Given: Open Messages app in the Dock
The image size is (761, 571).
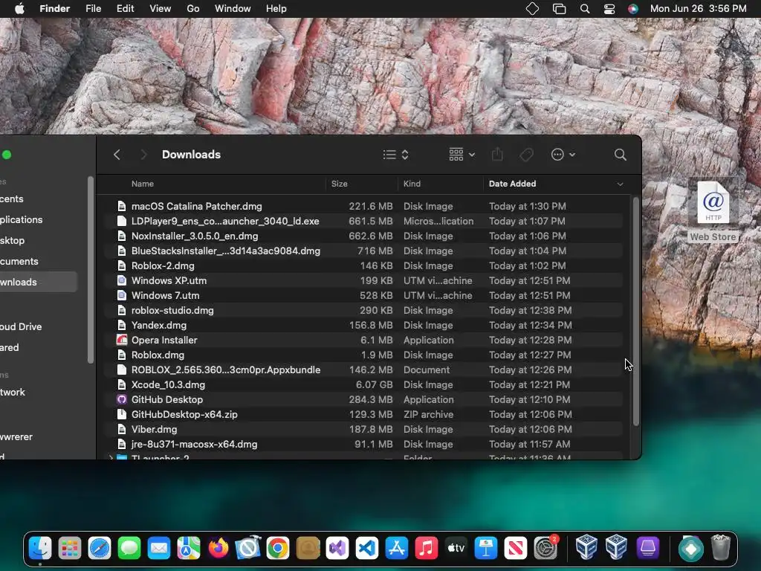Looking at the screenshot, I should tap(129, 548).
